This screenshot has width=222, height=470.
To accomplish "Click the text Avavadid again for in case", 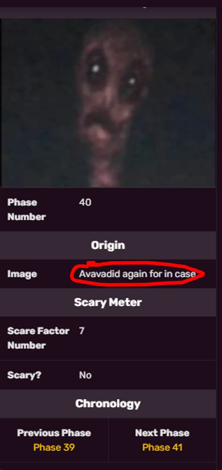I will tap(137, 274).
